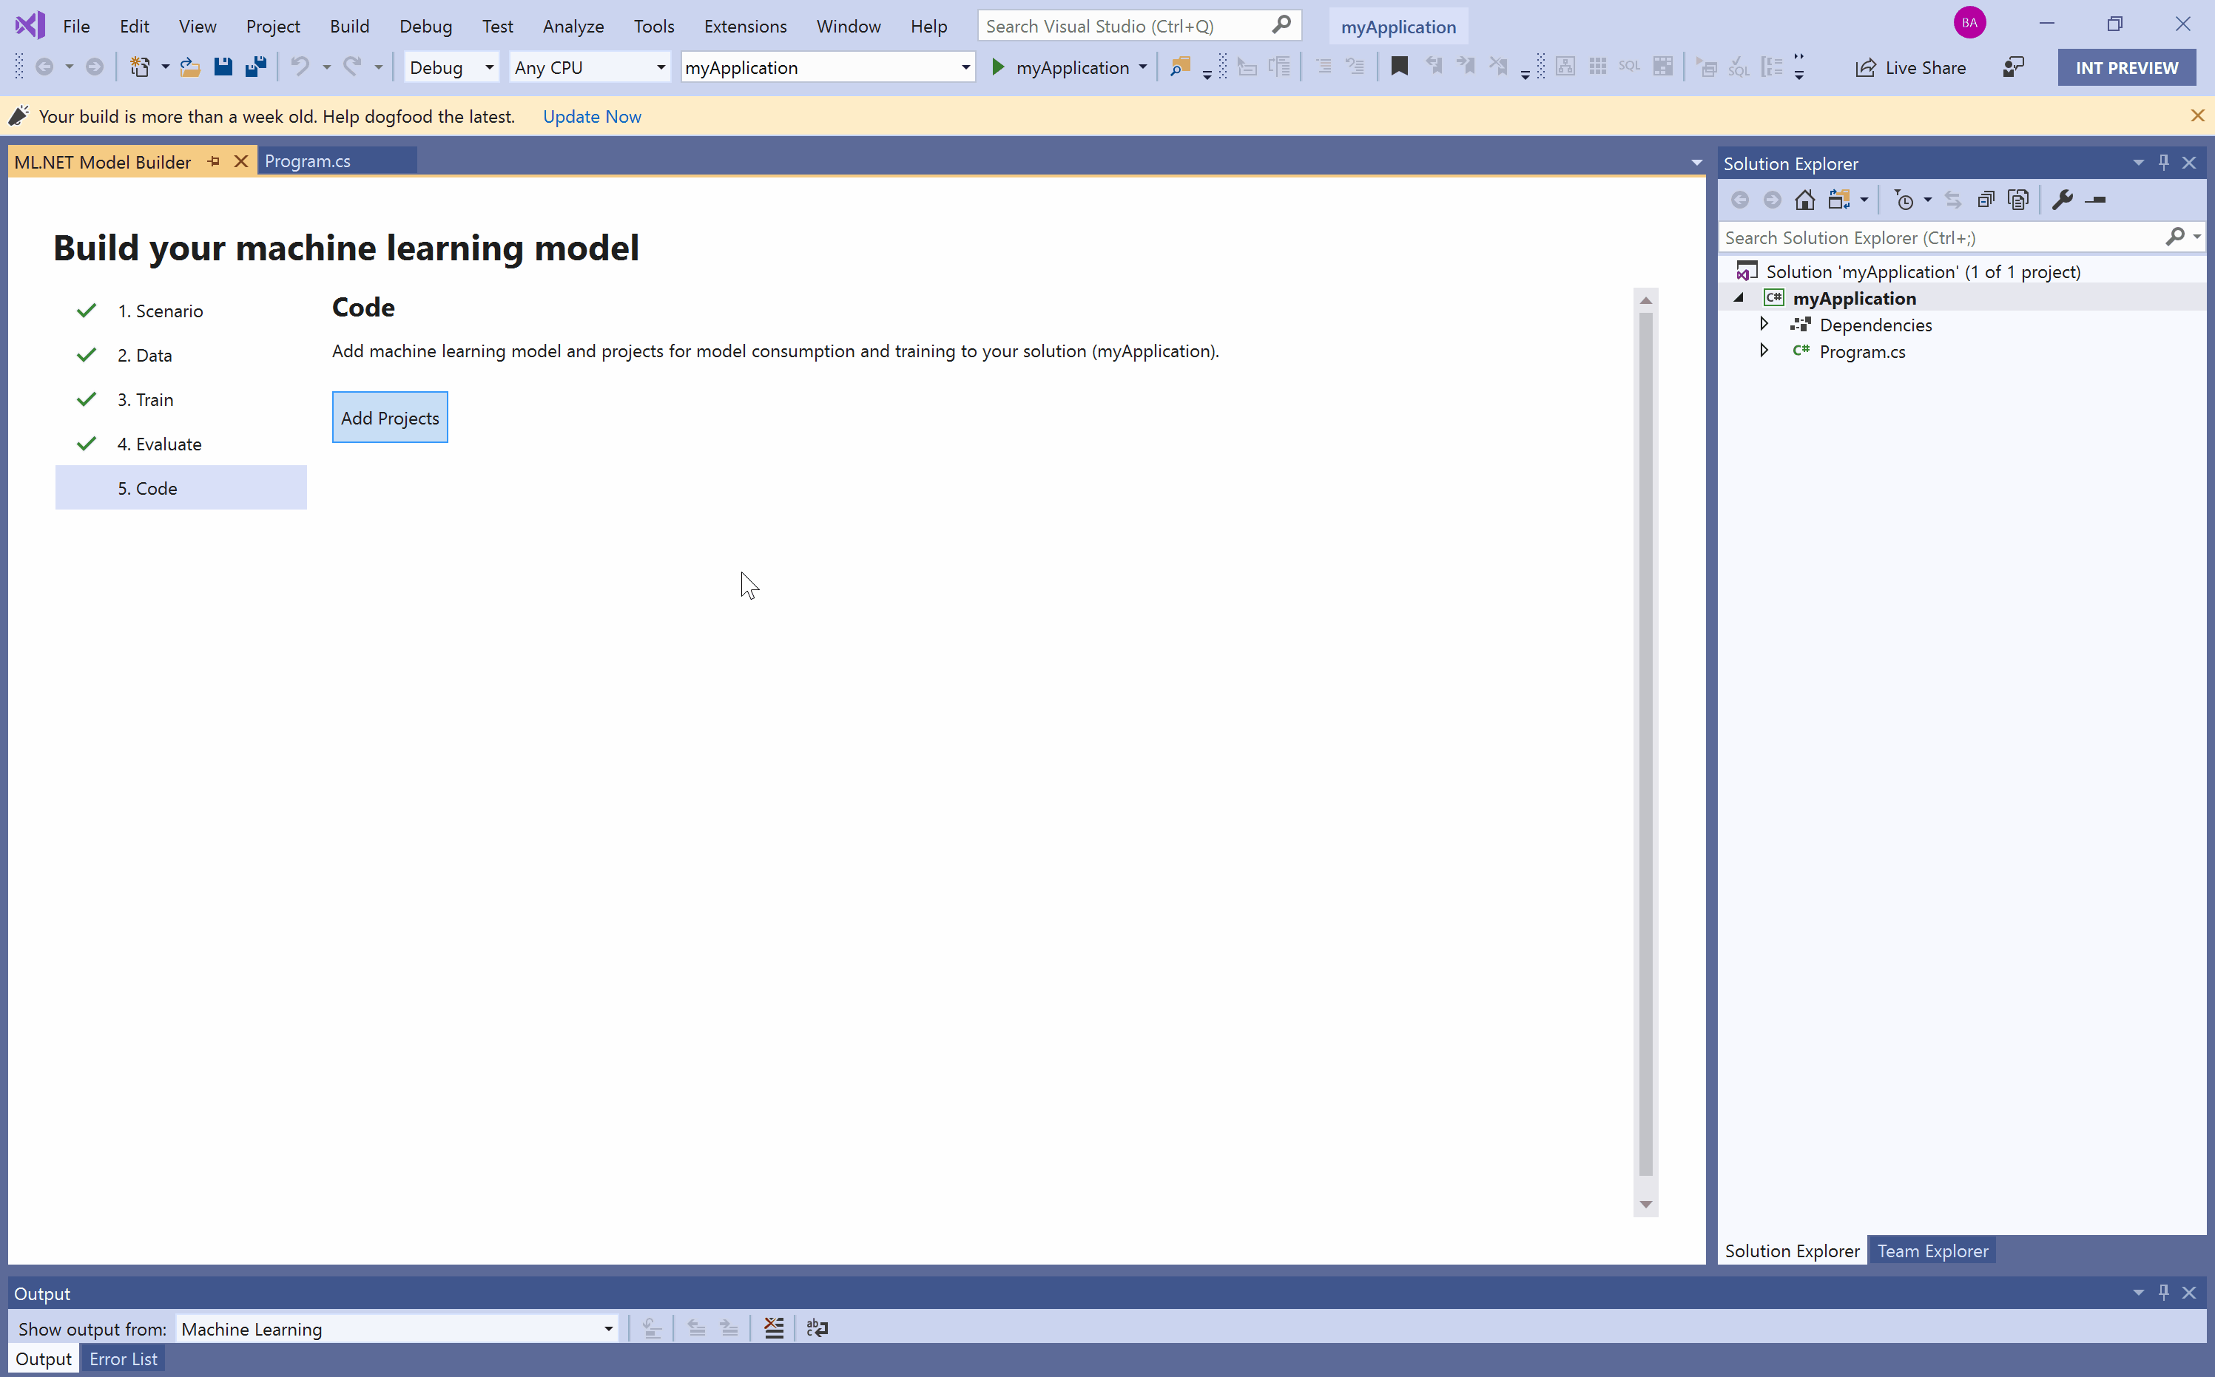Image resolution: width=2215 pixels, height=1377 pixels.
Task: Open the Extensions menu
Action: click(745, 25)
